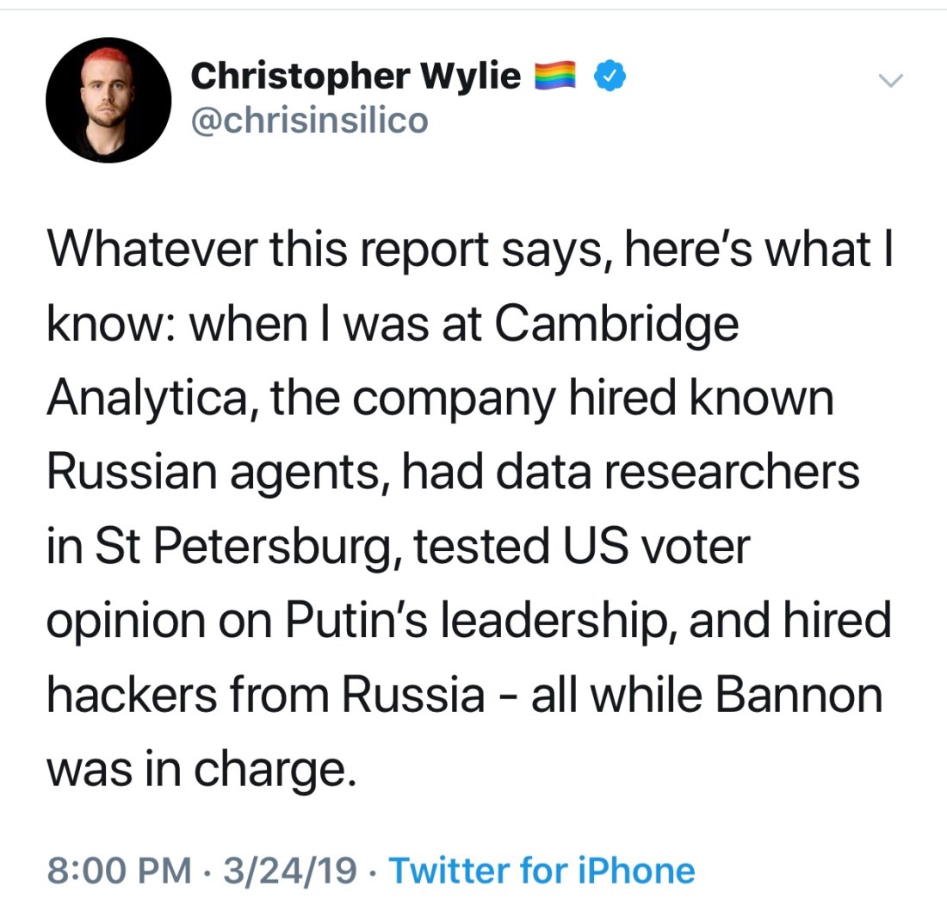Viewport: 947px width, 923px height.
Task: Open the Christopher Wylie display name
Action: 355,77
